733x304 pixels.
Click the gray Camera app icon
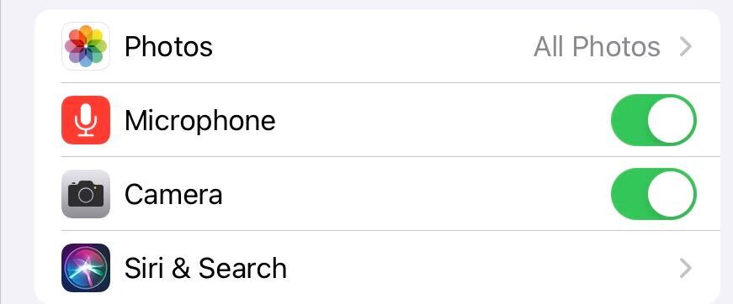coord(86,194)
